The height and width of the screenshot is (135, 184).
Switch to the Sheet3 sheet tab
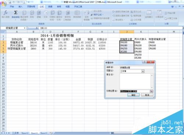click(44, 133)
